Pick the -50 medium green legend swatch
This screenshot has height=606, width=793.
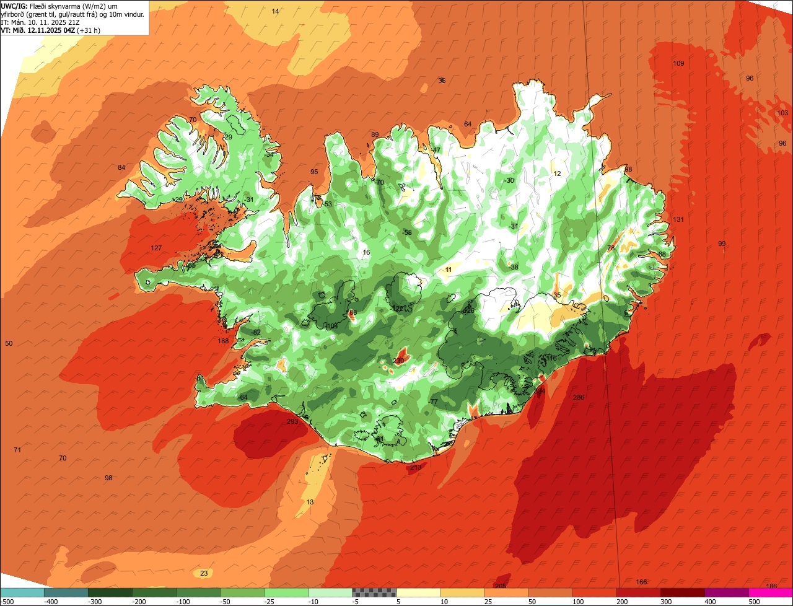tap(242, 592)
